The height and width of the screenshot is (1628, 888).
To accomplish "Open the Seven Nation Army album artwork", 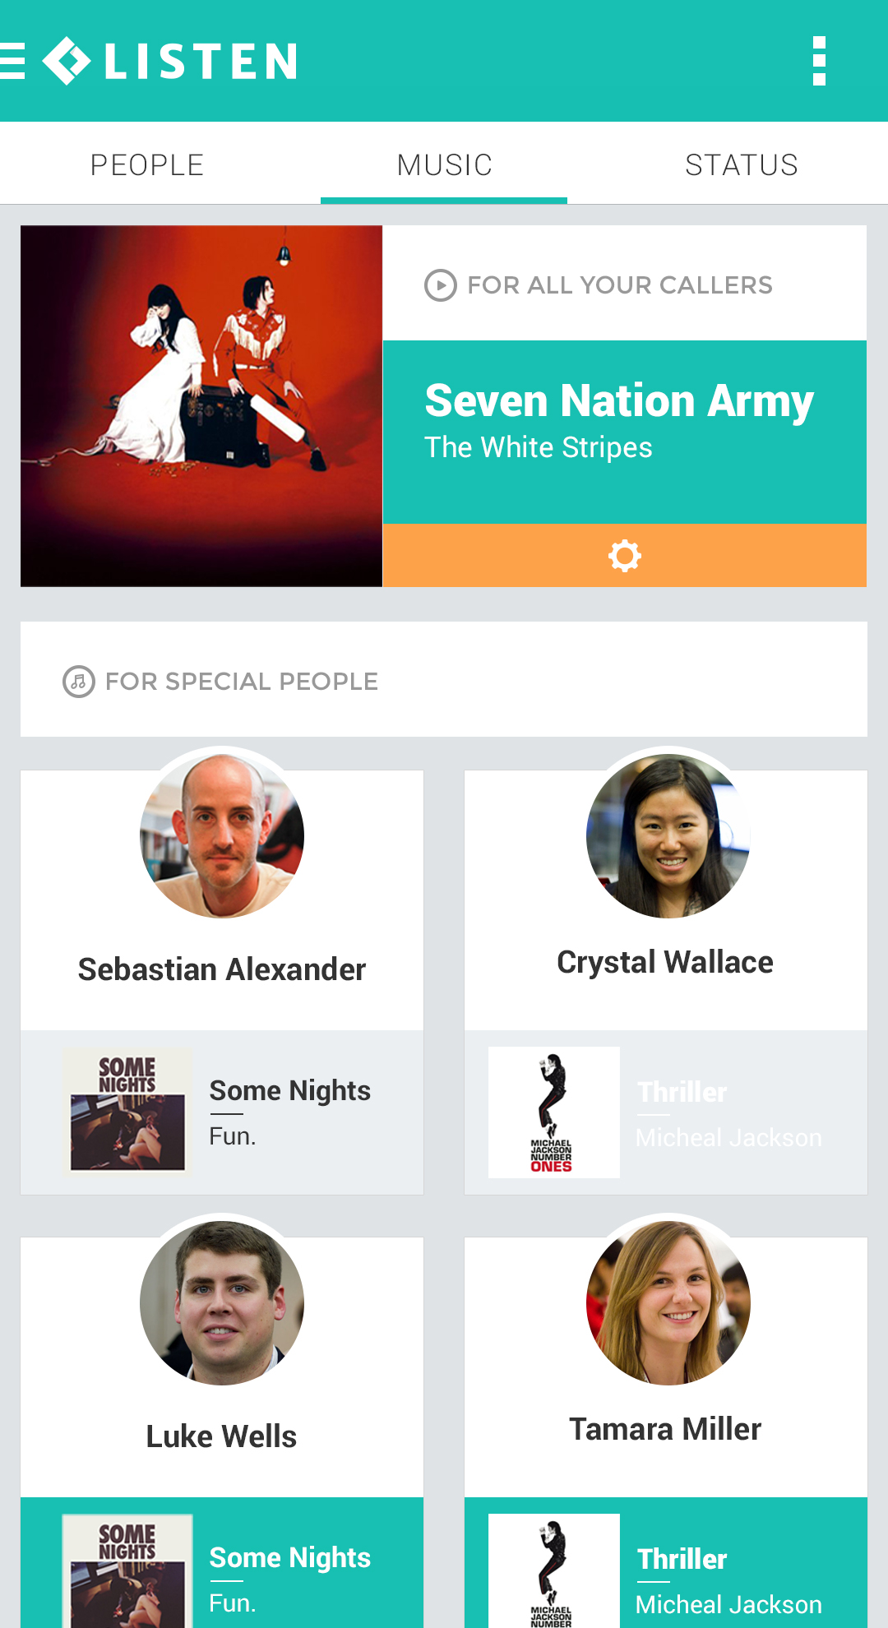I will pos(201,406).
